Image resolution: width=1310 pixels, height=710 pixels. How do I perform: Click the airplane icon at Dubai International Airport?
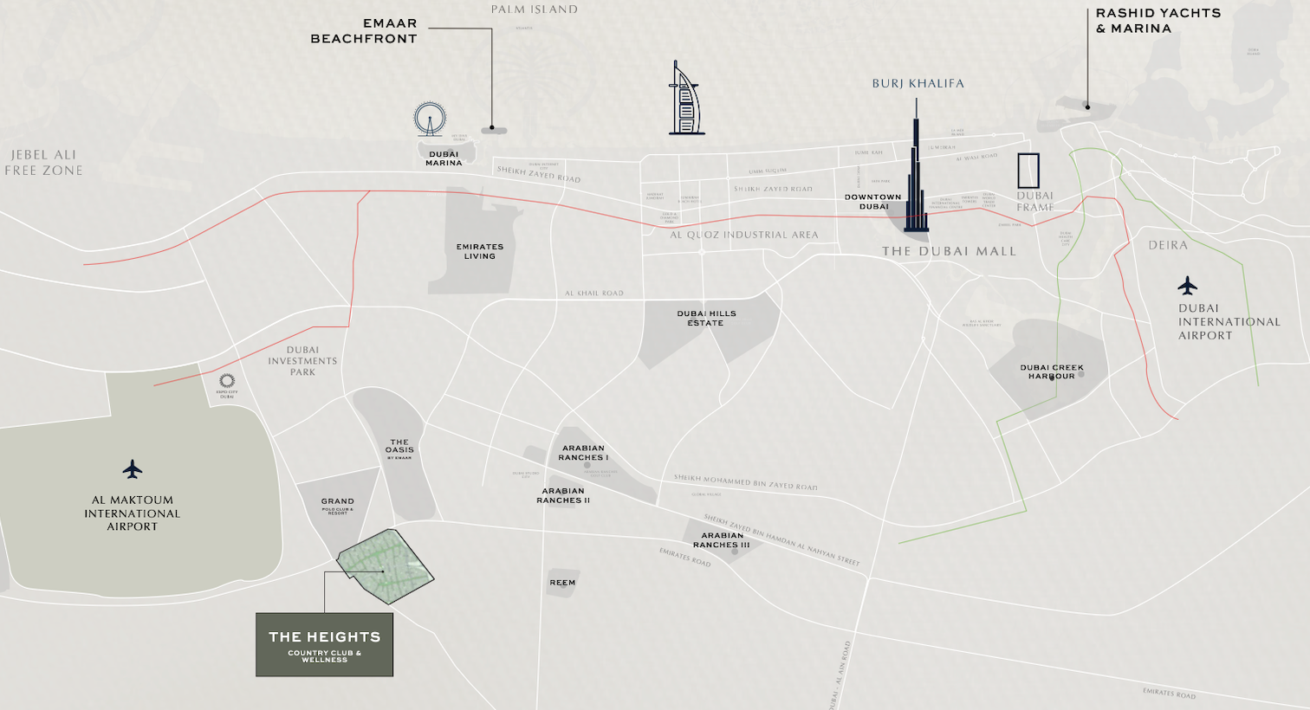pos(1187,285)
